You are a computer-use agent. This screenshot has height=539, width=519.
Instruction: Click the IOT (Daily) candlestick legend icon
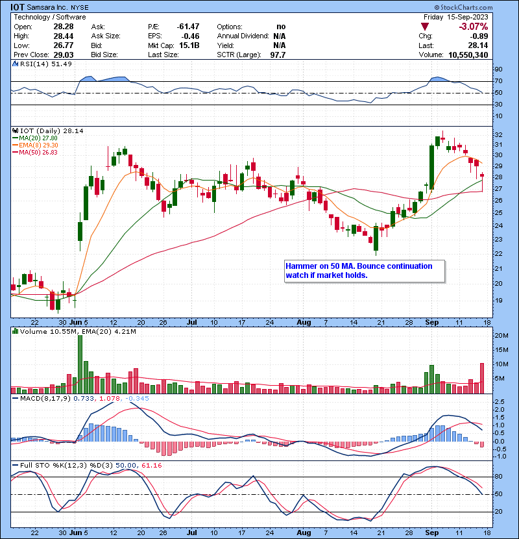(x=14, y=131)
